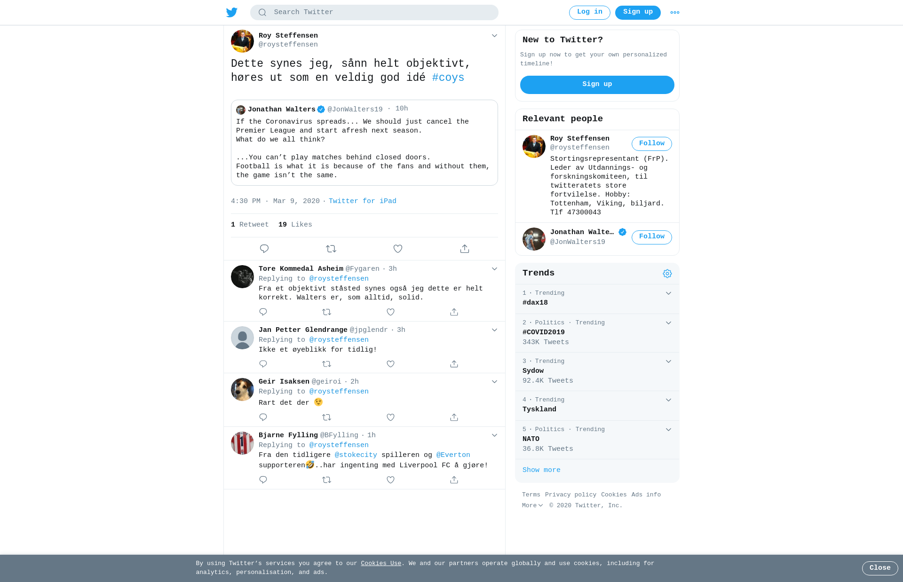Share Jan Petter Glendrange's reply
This screenshot has height=582, width=903.
(454, 364)
